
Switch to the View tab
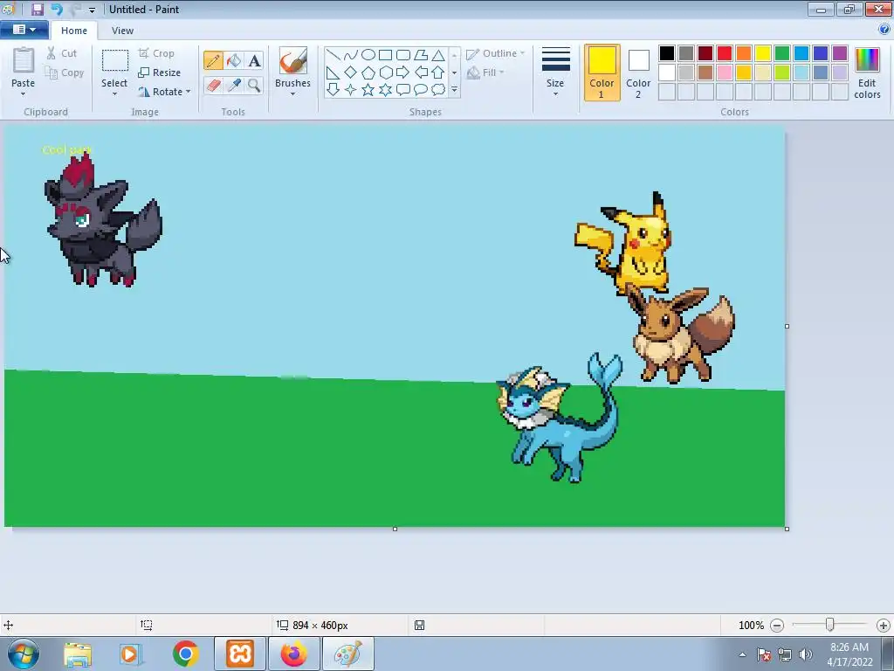point(122,31)
